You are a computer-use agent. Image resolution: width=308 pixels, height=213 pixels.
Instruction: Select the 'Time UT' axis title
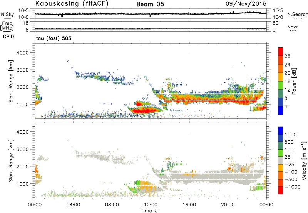[x=151, y=211]
